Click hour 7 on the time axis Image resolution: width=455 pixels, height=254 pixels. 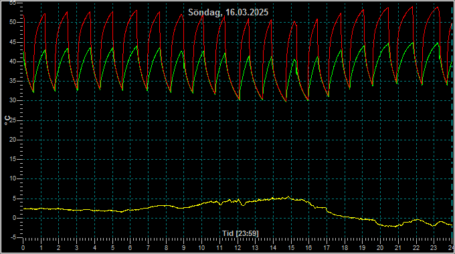click(x=148, y=248)
